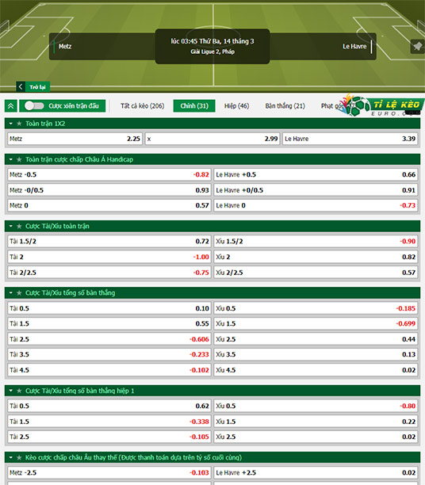This screenshot has width=425, height=485.
Task: Collapse the Toàn trận 1X2 section arrow
Action: (11, 124)
